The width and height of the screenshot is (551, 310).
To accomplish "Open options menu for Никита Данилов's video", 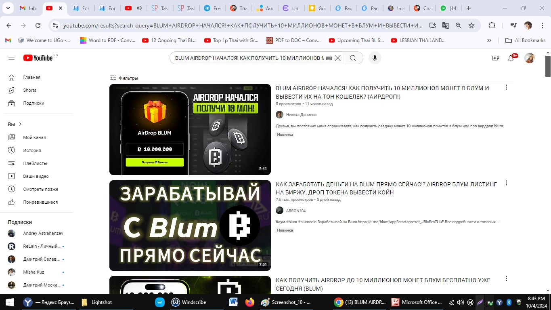I will point(506,87).
